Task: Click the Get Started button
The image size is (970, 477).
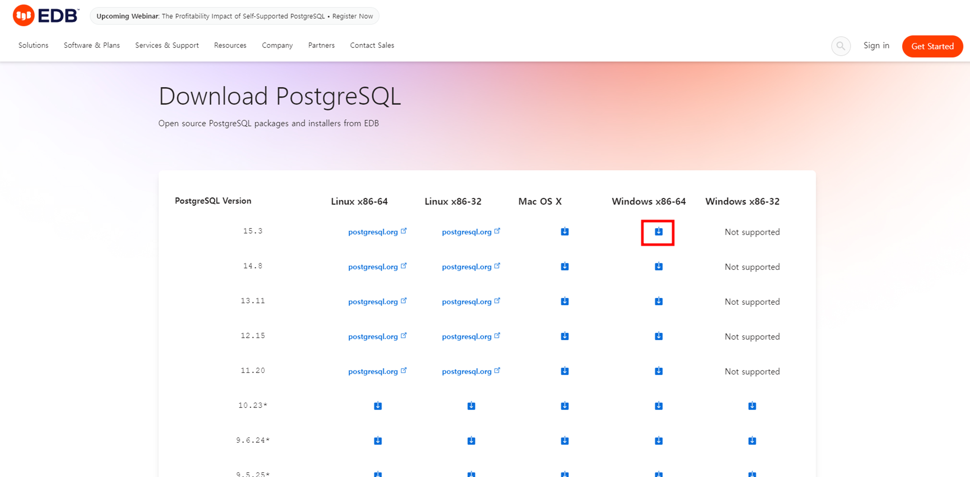Action: [932, 46]
